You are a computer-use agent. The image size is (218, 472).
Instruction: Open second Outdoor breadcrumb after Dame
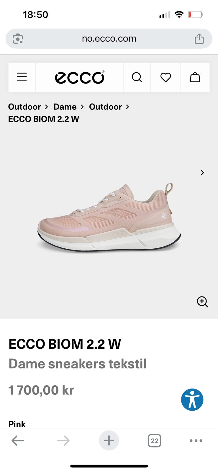point(105,107)
